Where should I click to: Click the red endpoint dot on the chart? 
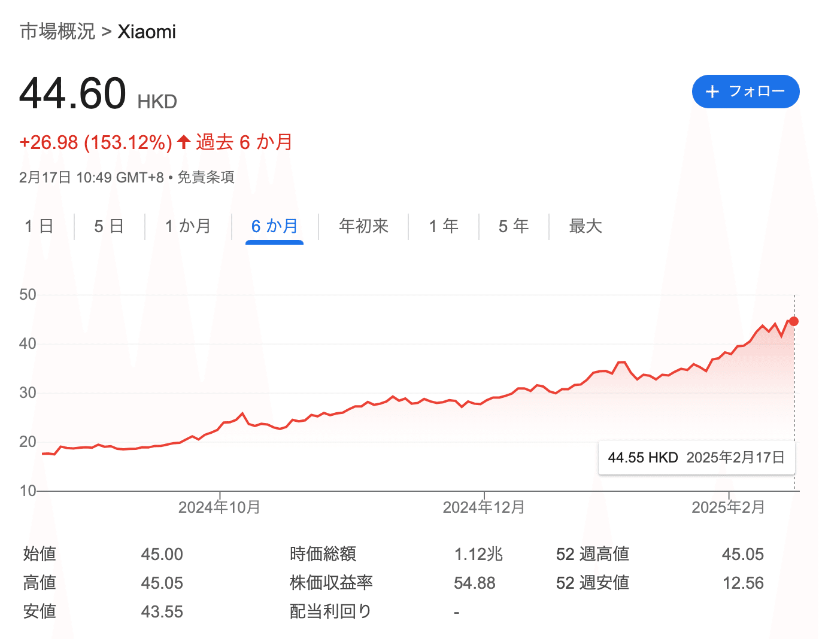click(x=794, y=321)
